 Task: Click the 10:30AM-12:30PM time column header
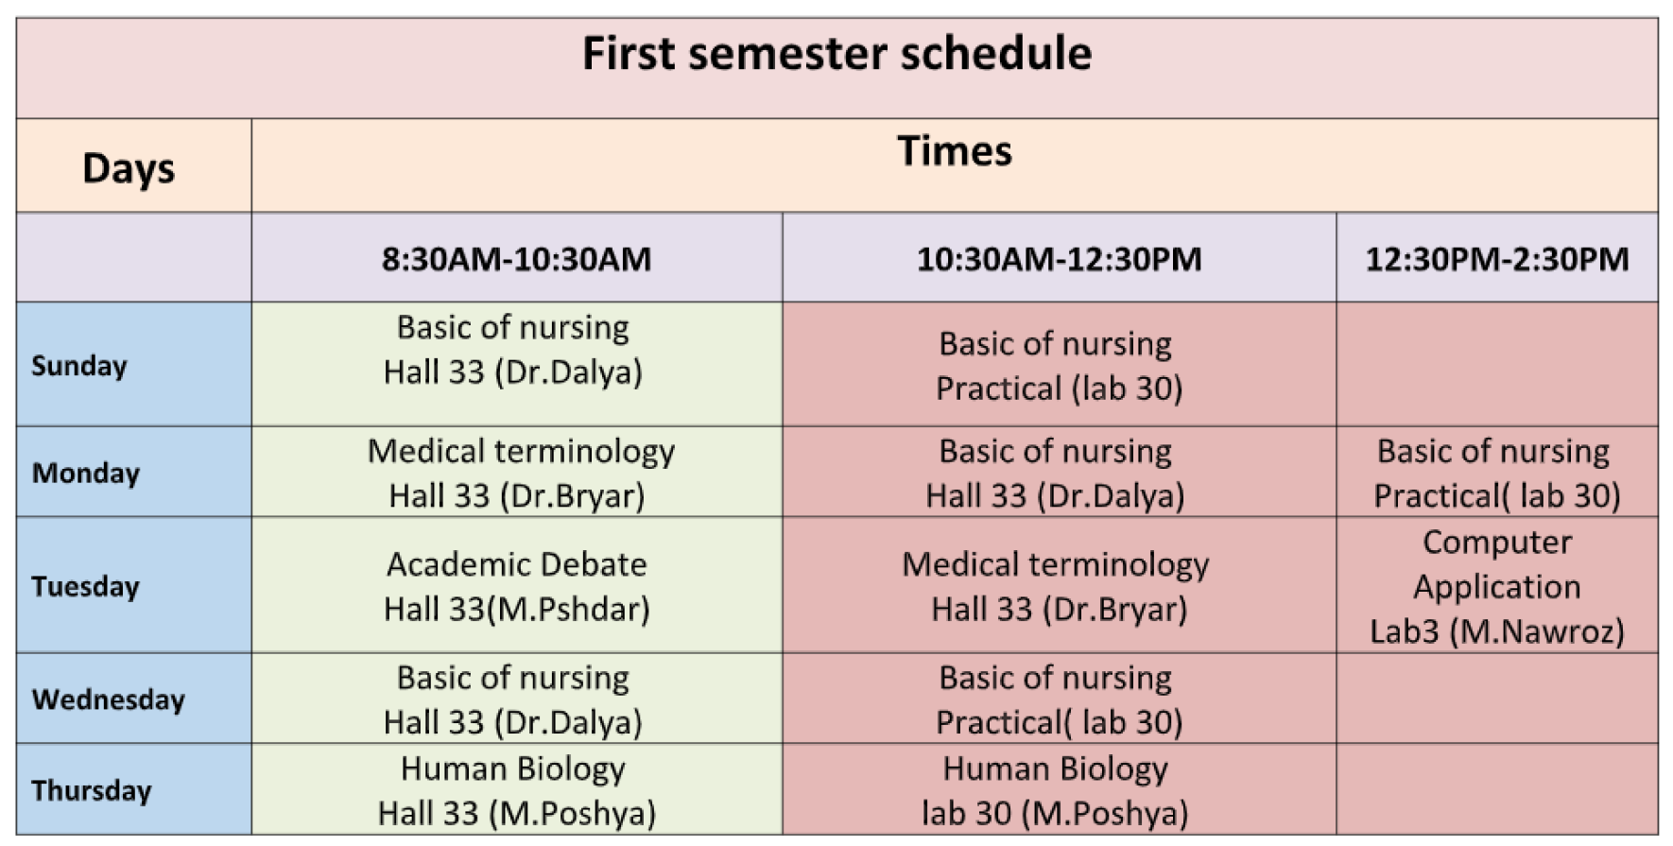pos(1060,257)
